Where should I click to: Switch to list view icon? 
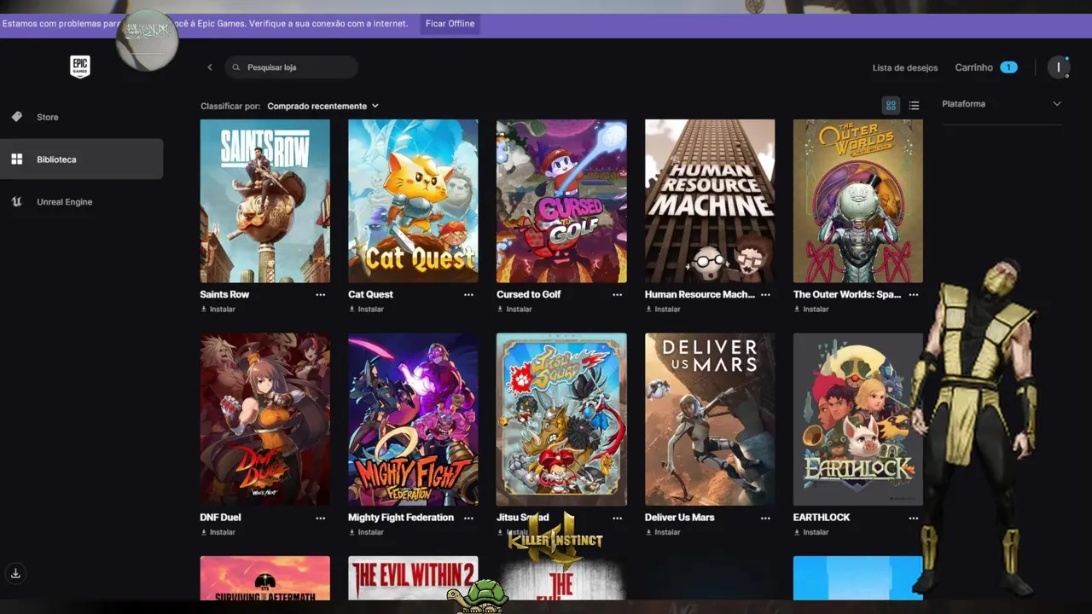pyautogui.click(x=914, y=105)
